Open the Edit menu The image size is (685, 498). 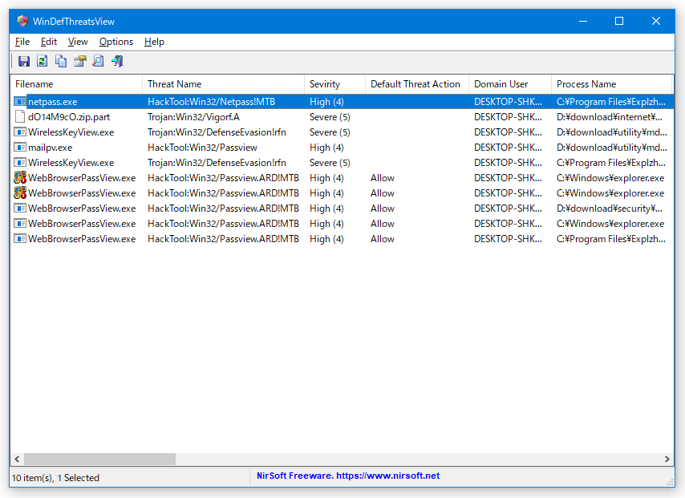pyautogui.click(x=48, y=42)
